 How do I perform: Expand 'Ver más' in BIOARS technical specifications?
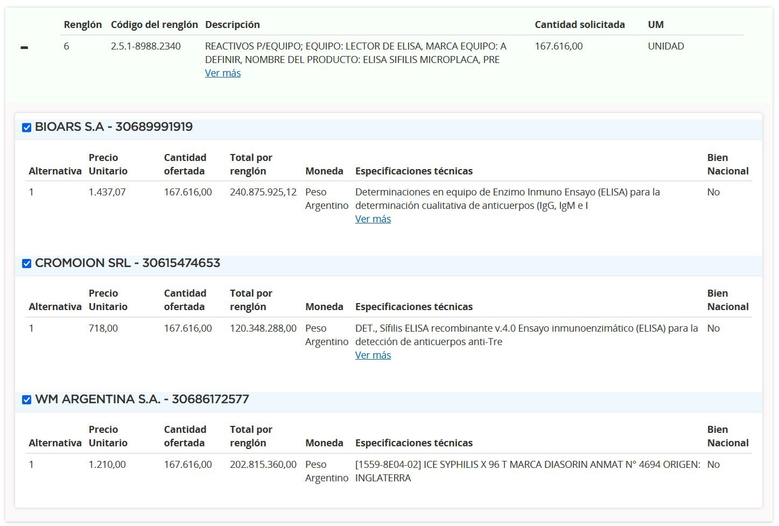(373, 219)
